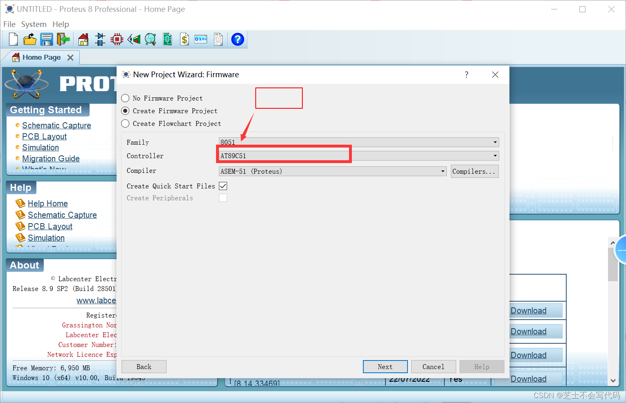Click the wizard dialog question mark help
Viewport: 626px width, 403px height.
466,74
